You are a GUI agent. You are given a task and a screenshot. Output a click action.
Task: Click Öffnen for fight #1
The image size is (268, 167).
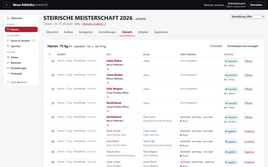pos(248,61)
